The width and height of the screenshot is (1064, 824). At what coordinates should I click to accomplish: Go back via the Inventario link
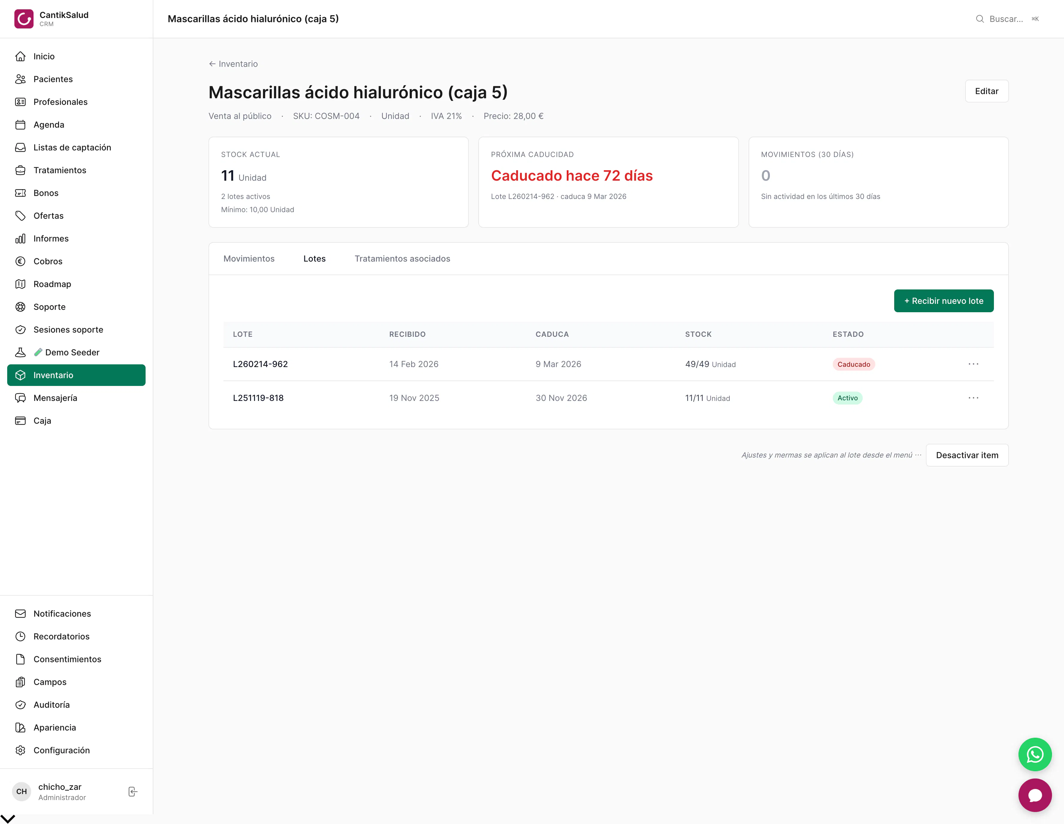[233, 64]
